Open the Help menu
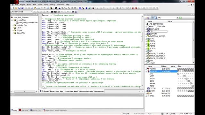This screenshot has width=205, height=115. coord(68,4)
